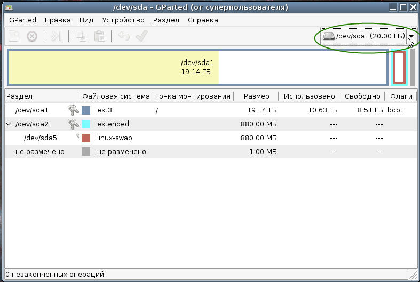Select the не размечено row name

tap(40, 152)
